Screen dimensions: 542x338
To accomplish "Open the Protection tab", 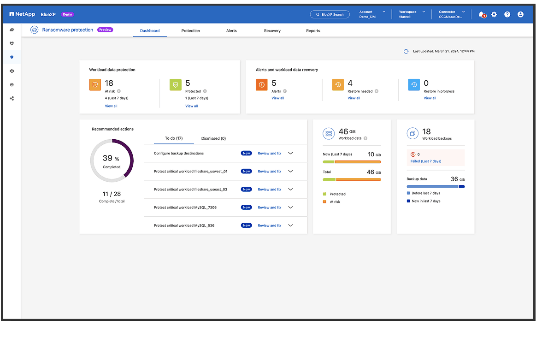I will (191, 31).
